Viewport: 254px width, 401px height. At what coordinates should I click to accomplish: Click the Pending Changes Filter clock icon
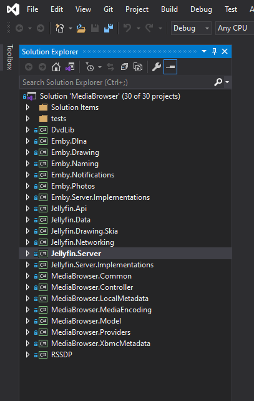pyautogui.click(x=90, y=67)
